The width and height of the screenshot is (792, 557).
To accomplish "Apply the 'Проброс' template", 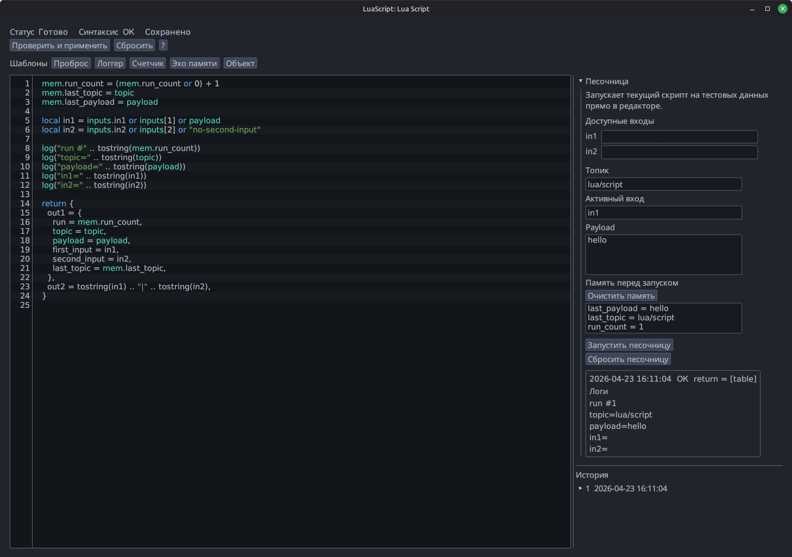I will tap(71, 64).
